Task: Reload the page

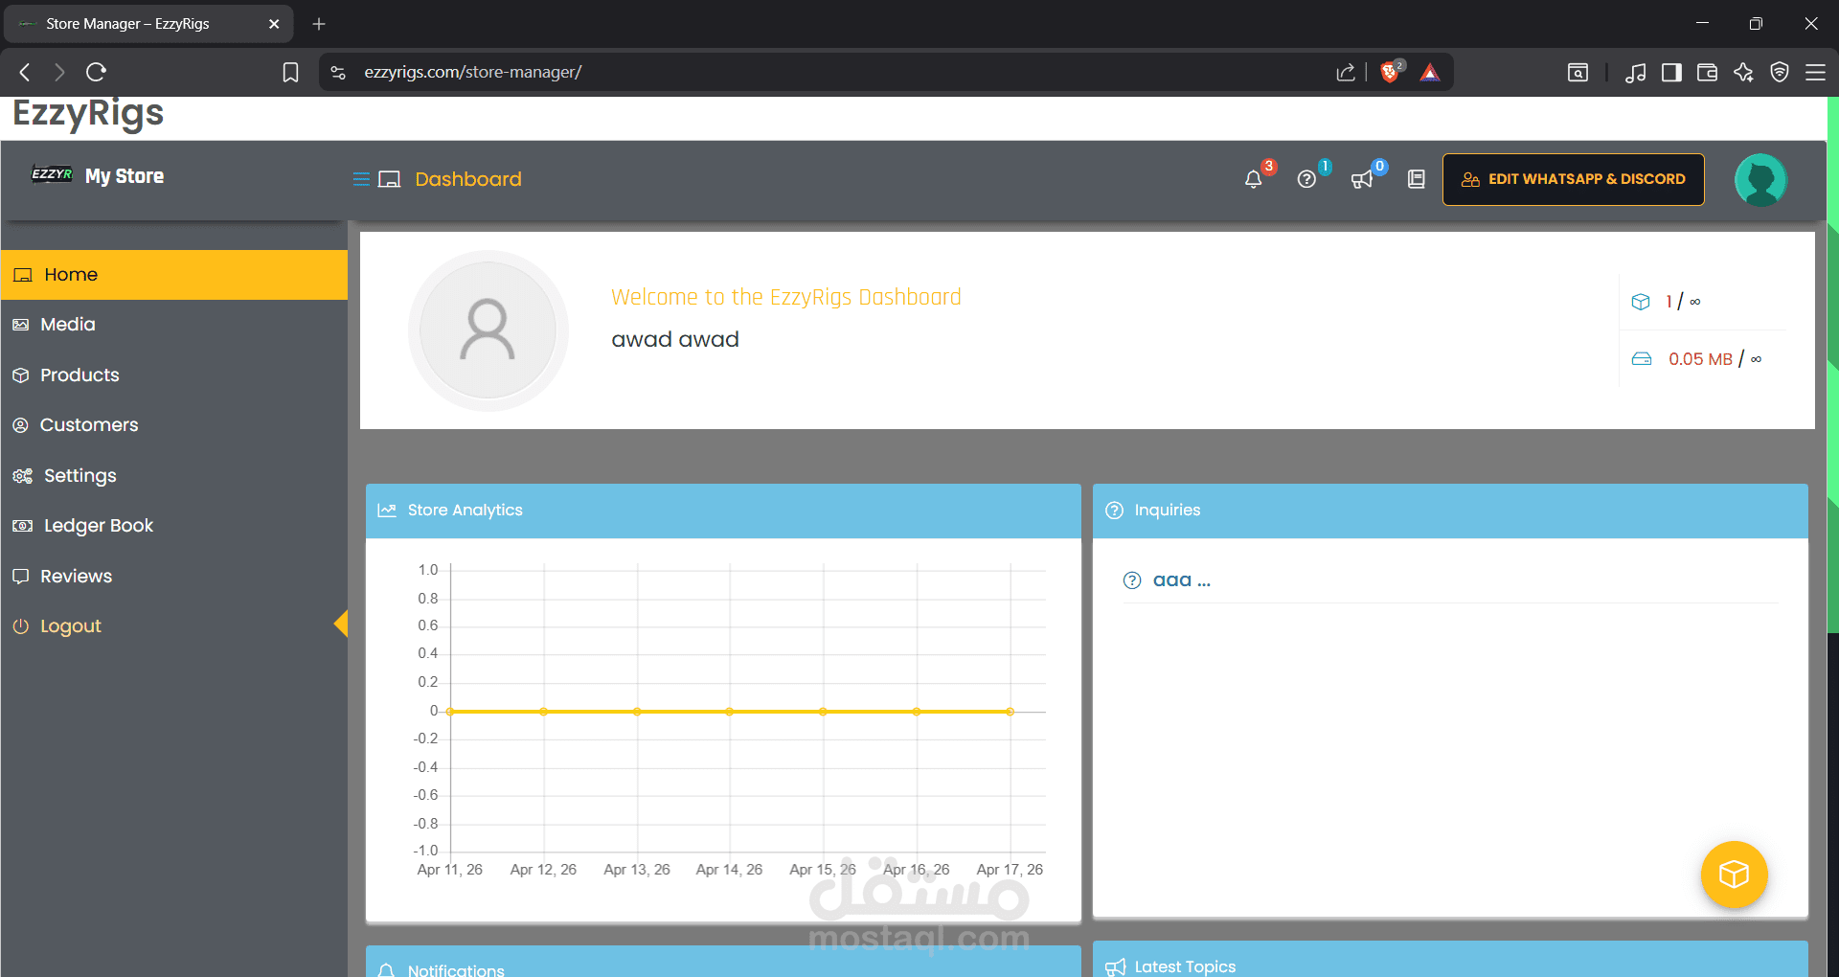Action: 96,72
